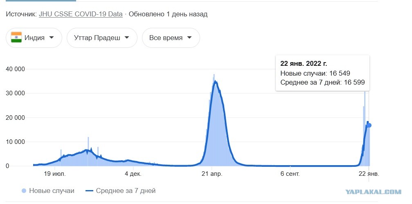Select the Среднее за 7 дней legend label
Screen dimensions: 412x204
click(126, 191)
